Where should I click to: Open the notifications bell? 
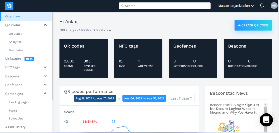click(262, 5)
